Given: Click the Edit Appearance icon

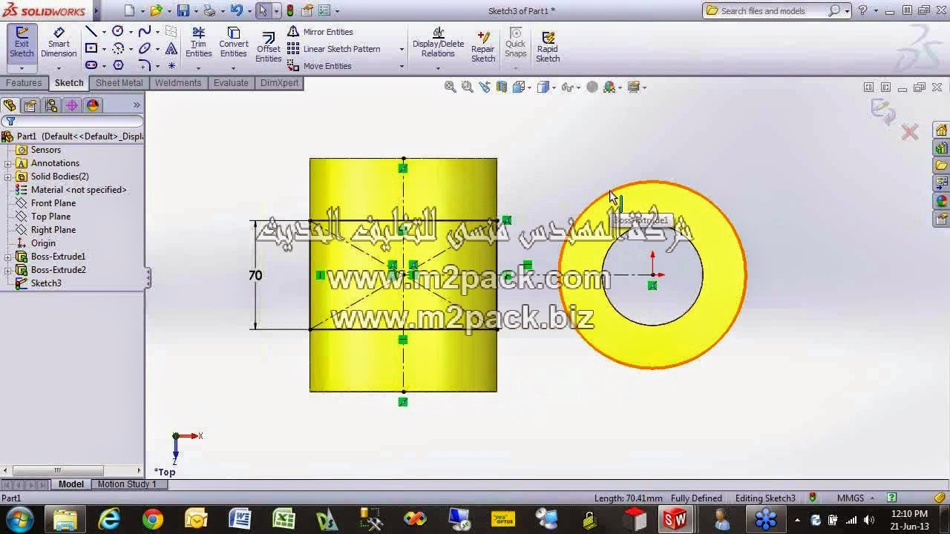Looking at the screenshot, I should (x=592, y=87).
